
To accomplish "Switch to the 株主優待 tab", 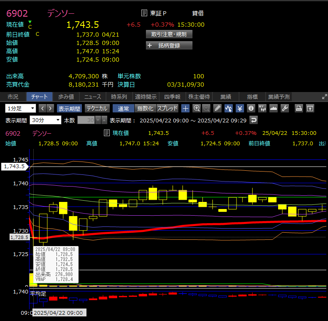I will pyautogui.click(x=199, y=97).
